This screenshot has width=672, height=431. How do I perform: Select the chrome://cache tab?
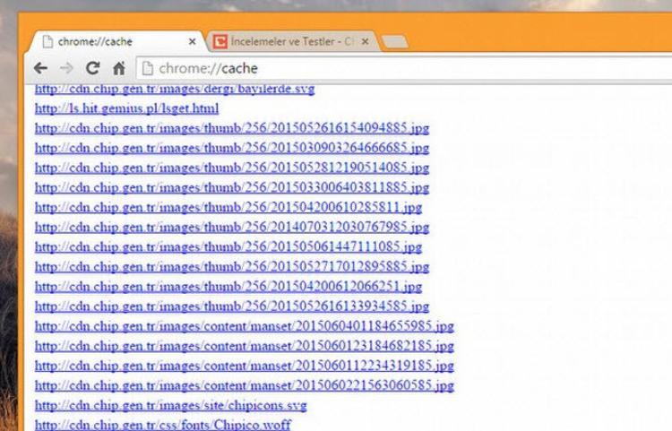click(x=108, y=42)
